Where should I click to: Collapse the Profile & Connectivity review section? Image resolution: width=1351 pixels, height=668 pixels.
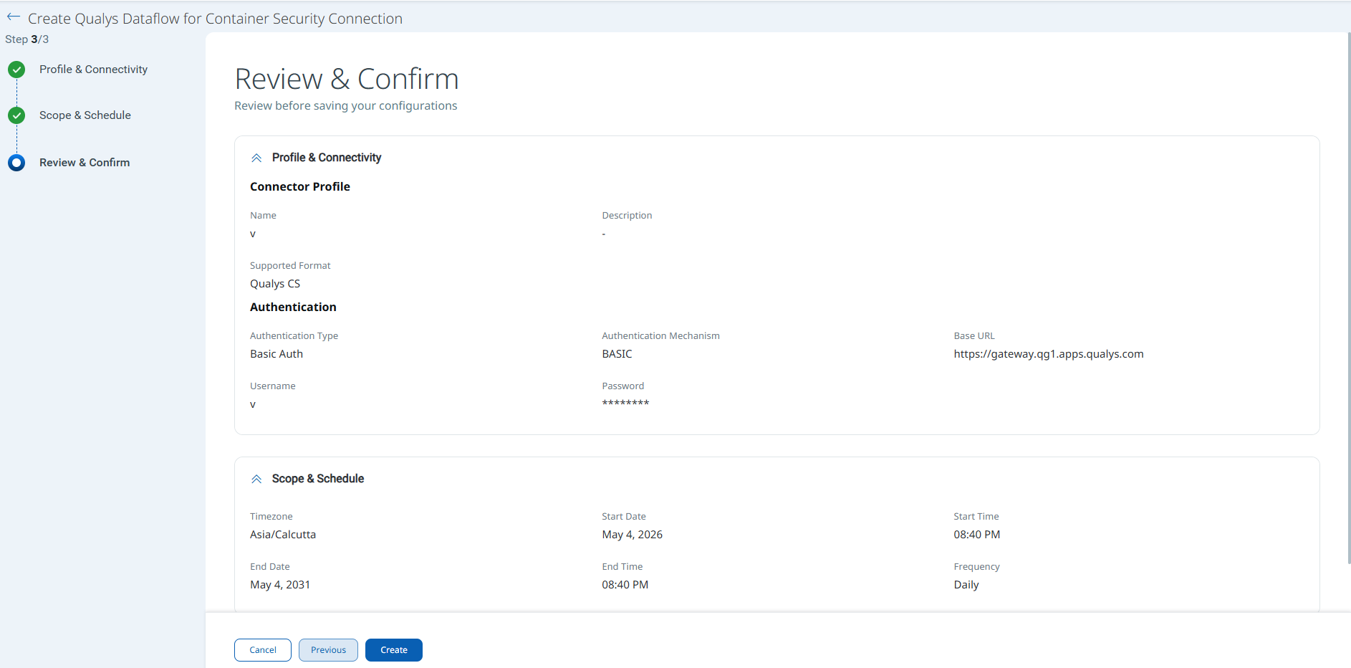(256, 158)
